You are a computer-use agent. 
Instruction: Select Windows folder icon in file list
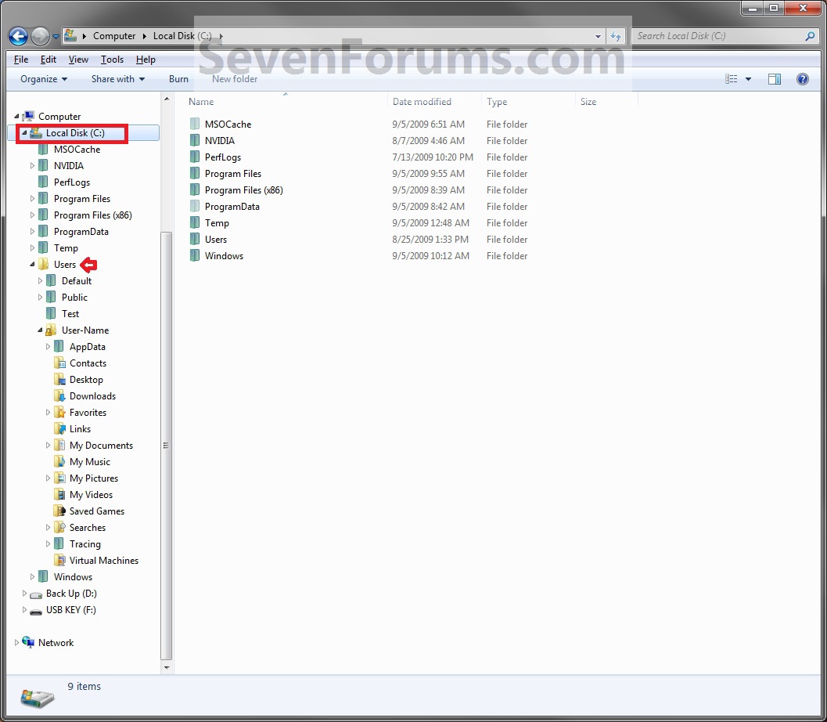coord(195,255)
